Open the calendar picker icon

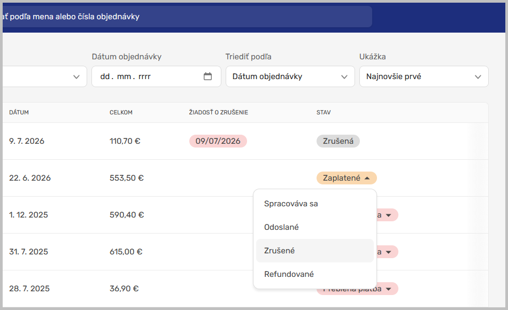[207, 76]
